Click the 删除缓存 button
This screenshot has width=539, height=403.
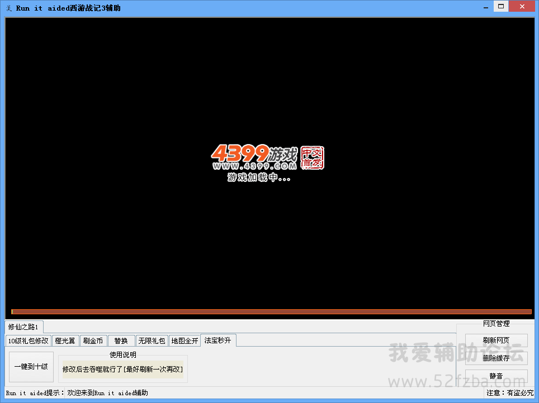496,358
